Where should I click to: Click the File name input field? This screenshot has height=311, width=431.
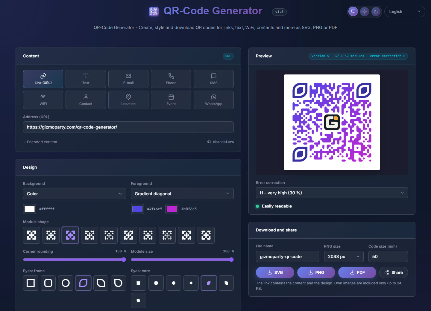coord(288,257)
